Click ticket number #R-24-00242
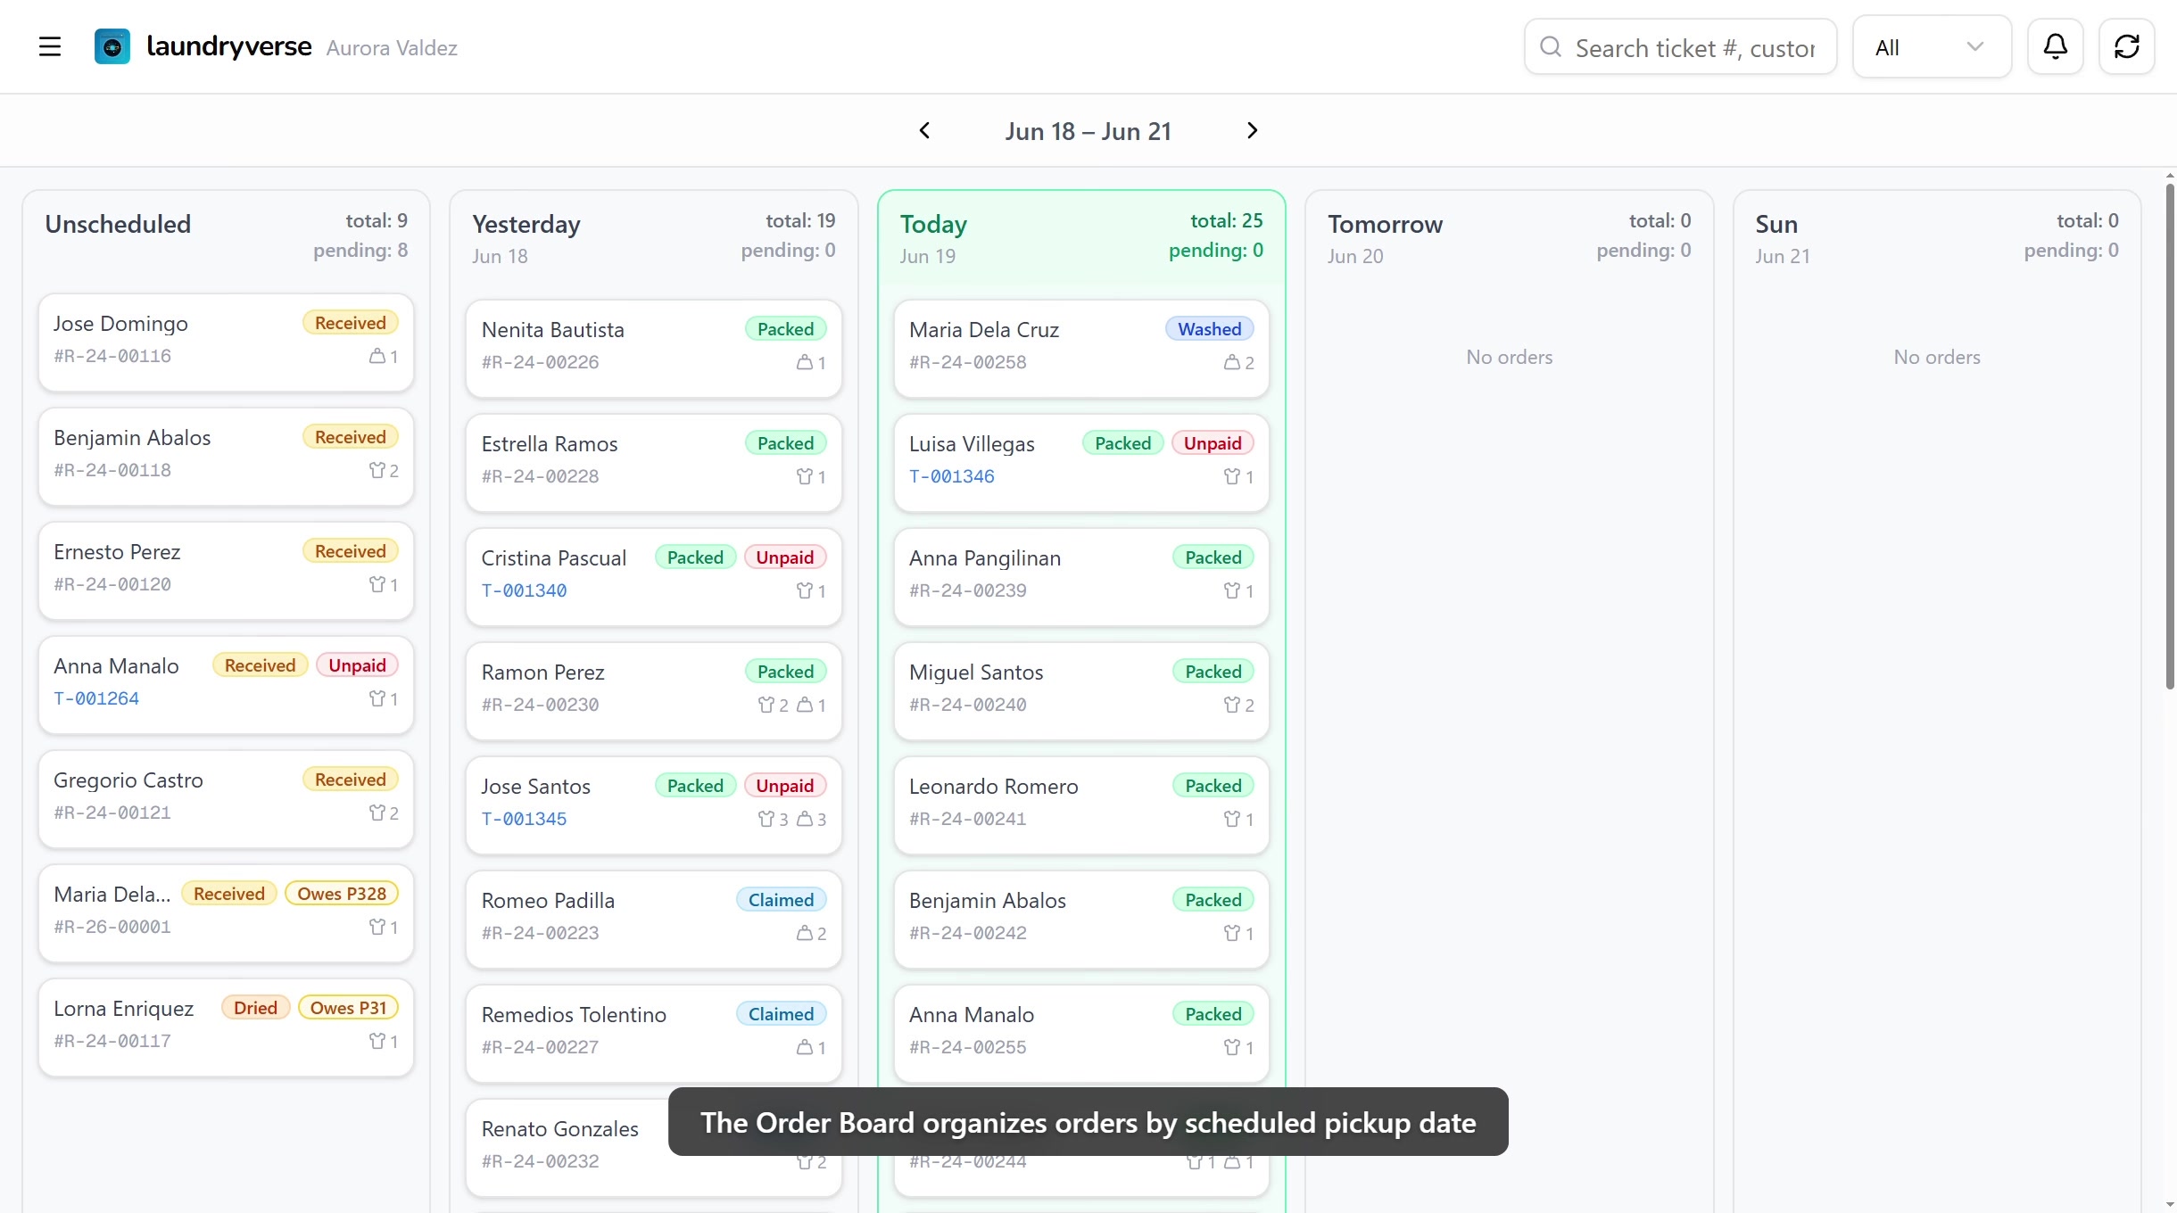2177x1213 pixels. click(x=968, y=933)
